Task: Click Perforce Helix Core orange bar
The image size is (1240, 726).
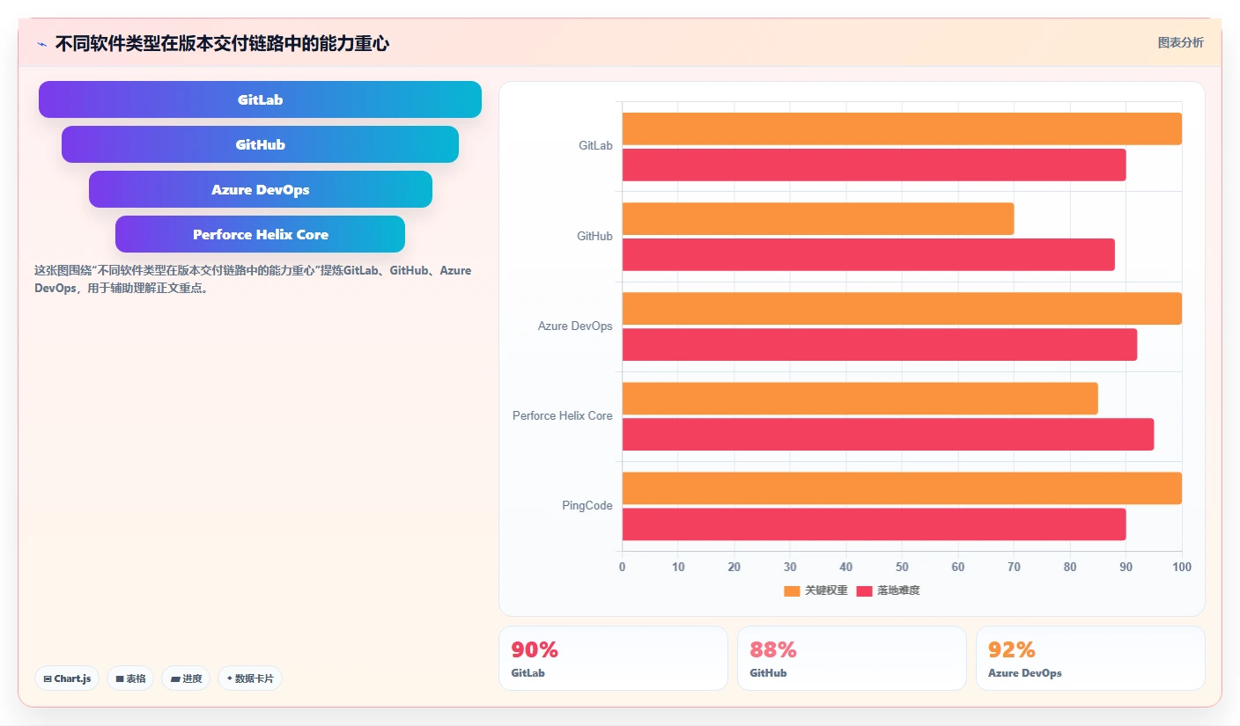Action: click(860, 398)
